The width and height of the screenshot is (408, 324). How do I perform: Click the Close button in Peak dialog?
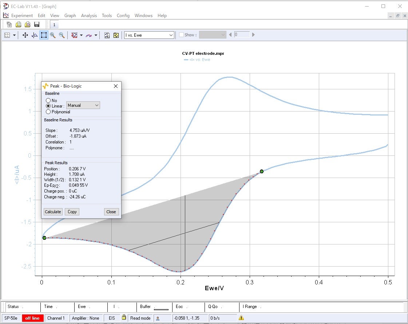[111, 212]
